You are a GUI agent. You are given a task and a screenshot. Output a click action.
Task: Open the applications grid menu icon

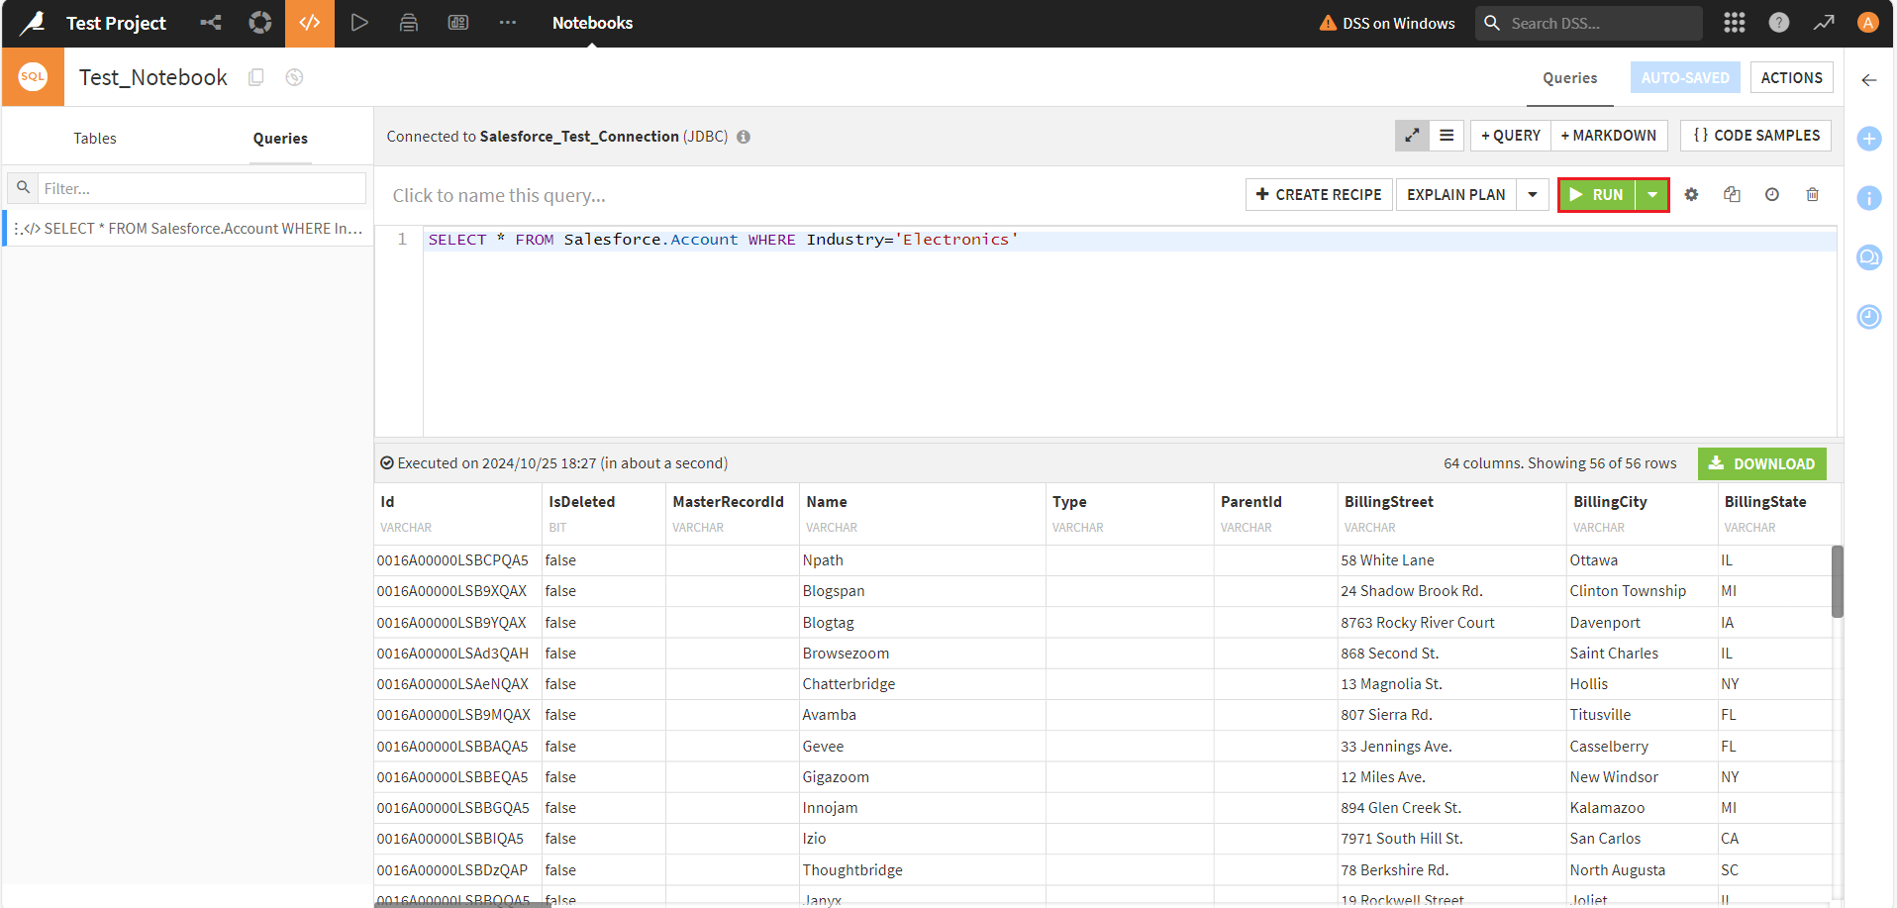click(1734, 23)
